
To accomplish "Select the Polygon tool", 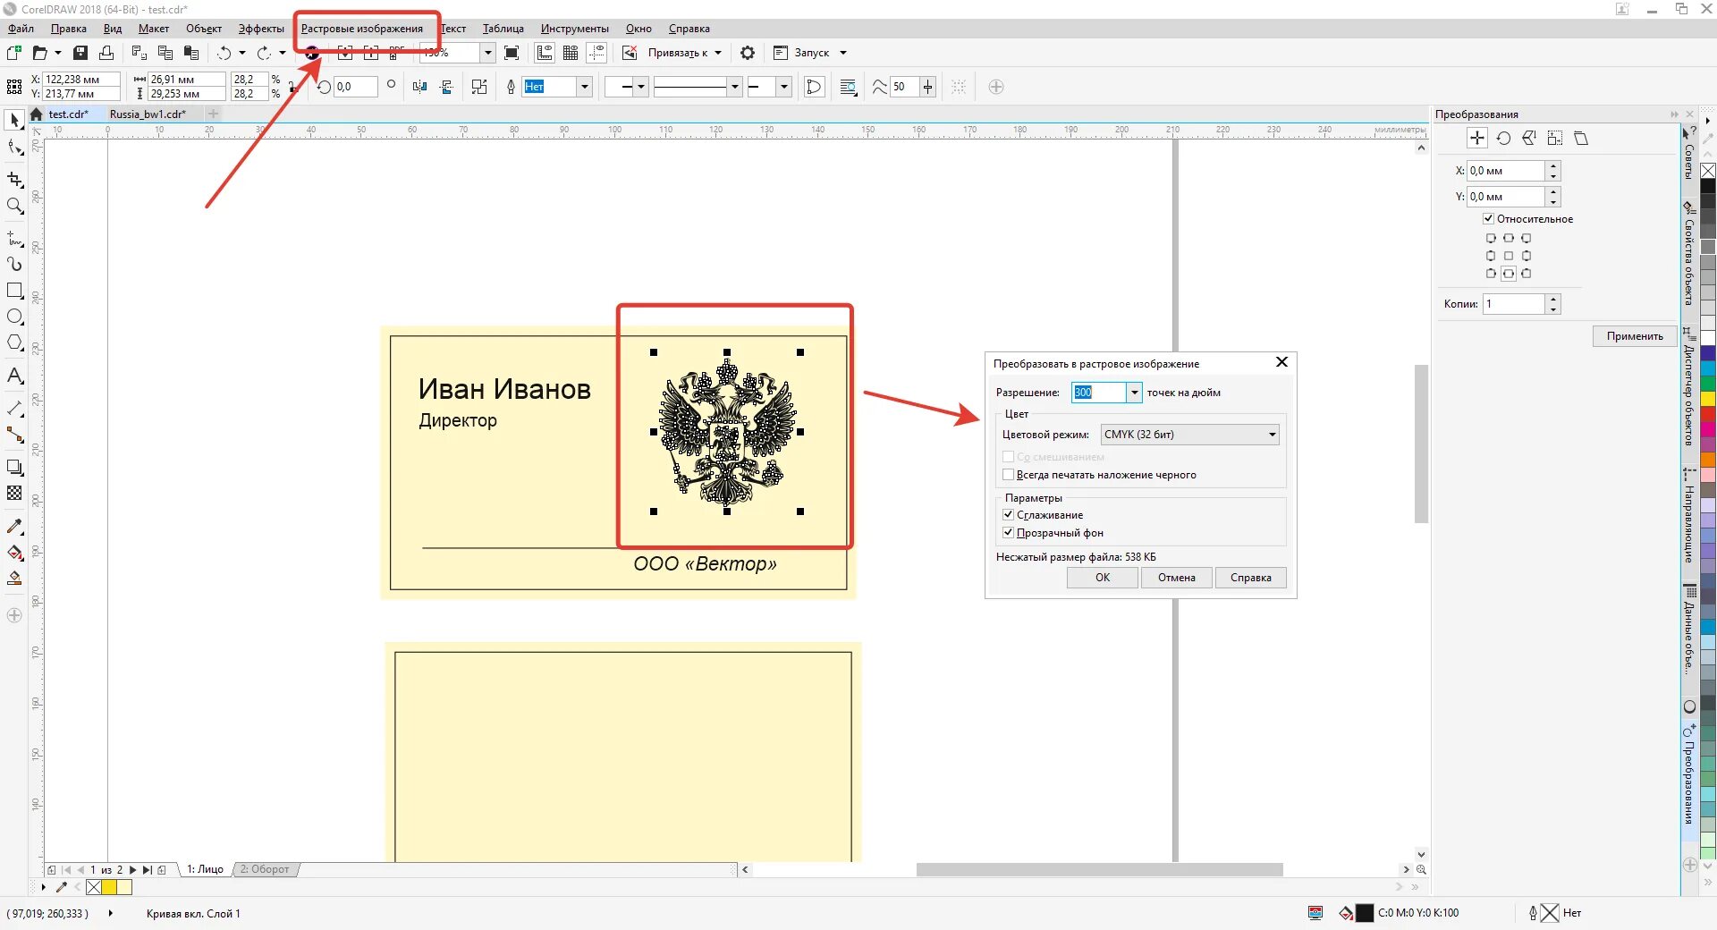I will tap(14, 342).
